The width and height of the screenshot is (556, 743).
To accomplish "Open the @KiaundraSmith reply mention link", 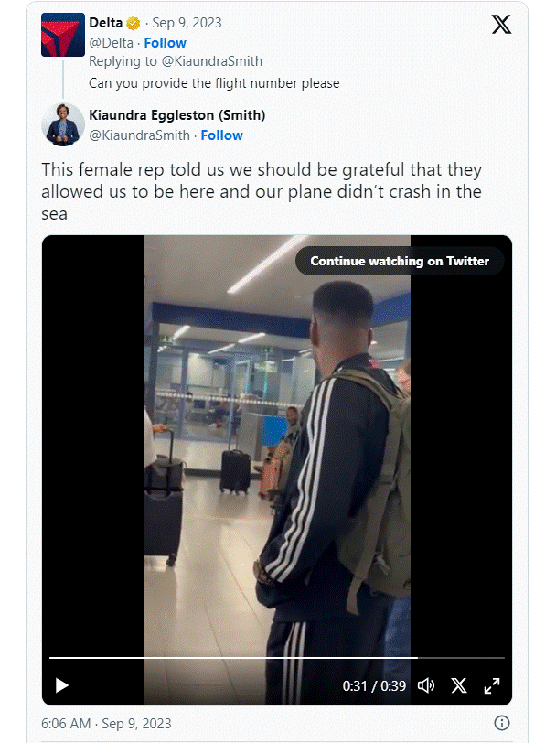I will pyautogui.click(x=211, y=61).
